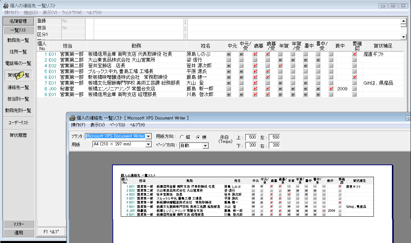
Task: Click the マスター button
Action: click(x=19, y=224)
